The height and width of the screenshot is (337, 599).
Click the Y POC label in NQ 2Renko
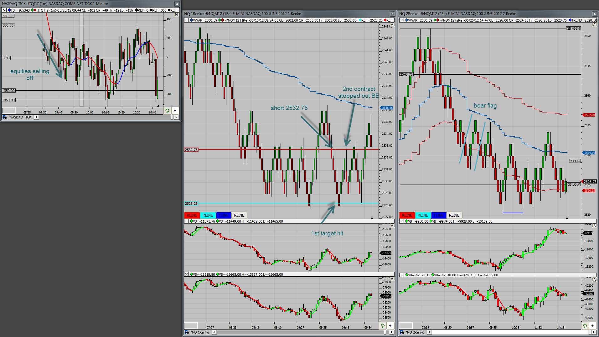pyautogui.click(x=575, y=161)
